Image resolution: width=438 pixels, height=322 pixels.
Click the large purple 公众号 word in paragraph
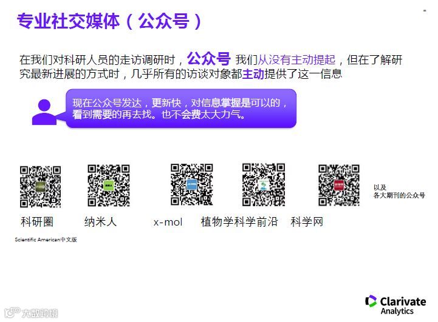pos(208,59)
